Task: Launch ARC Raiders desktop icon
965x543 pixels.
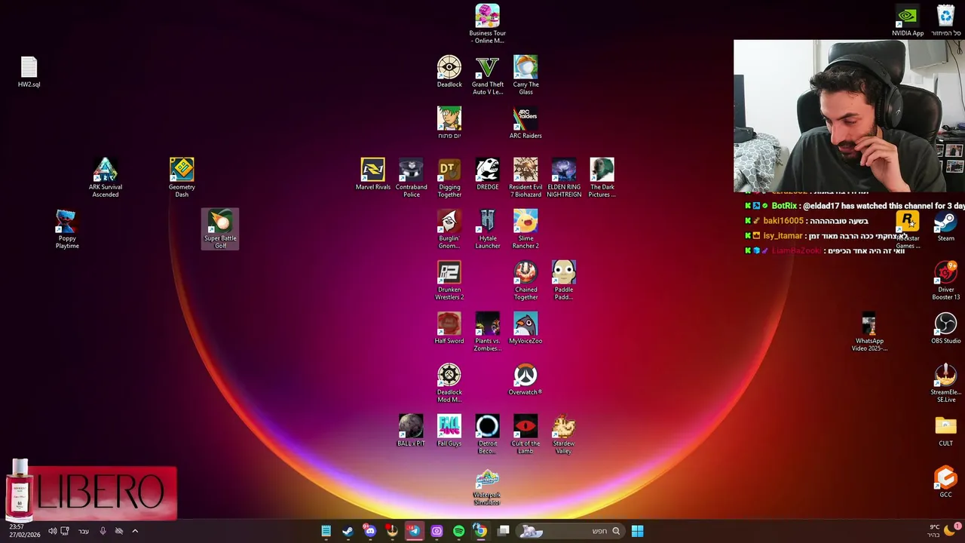Action: click(525, 123)
